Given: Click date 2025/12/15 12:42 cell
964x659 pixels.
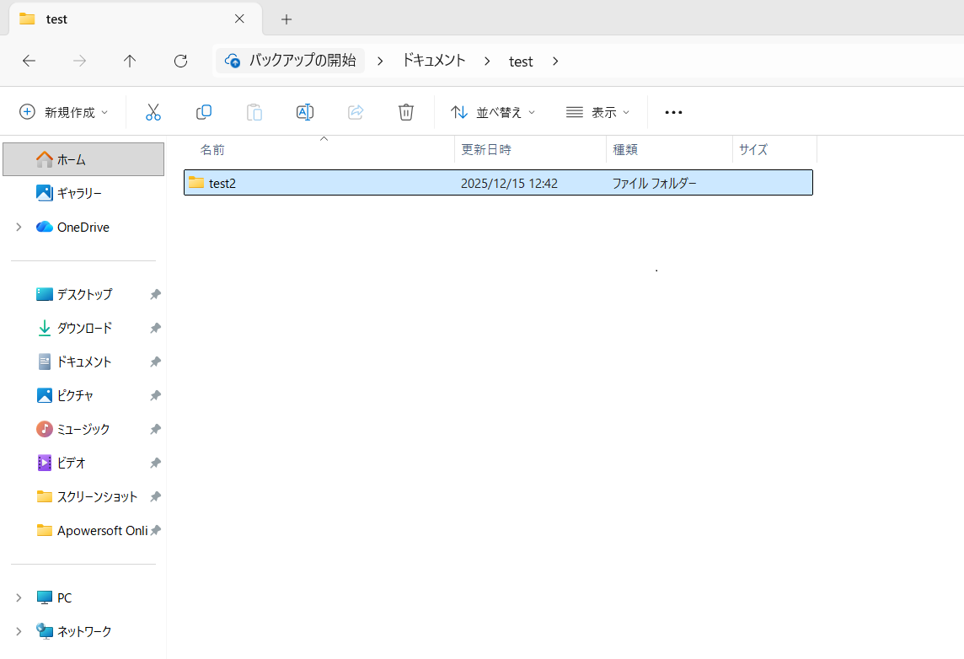Looking at the screenshot, I should pyautogui.click(x=509, y=183).
